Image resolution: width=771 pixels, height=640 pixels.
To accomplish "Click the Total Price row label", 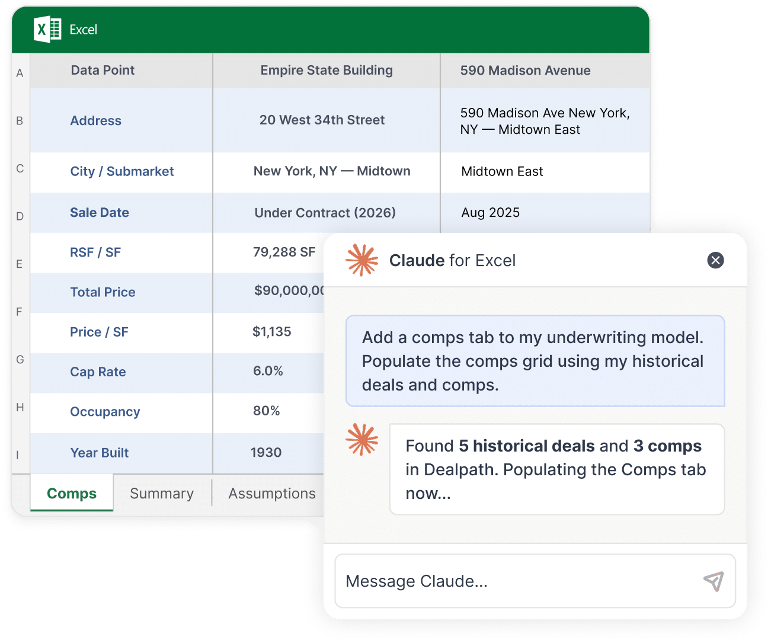I will 103,292.
